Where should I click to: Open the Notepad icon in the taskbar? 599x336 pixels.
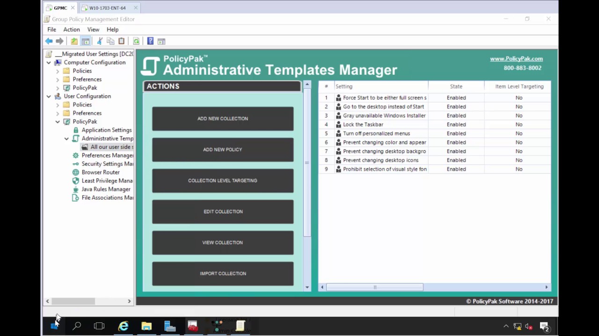240,326
